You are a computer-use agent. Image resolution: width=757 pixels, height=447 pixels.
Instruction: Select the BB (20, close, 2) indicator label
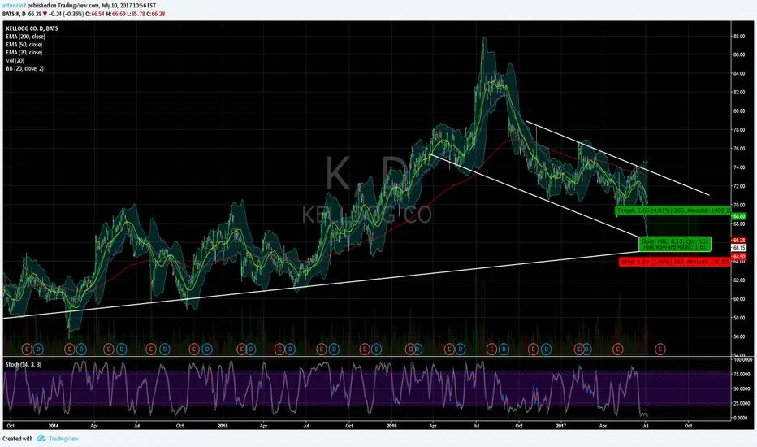(24, 68)
